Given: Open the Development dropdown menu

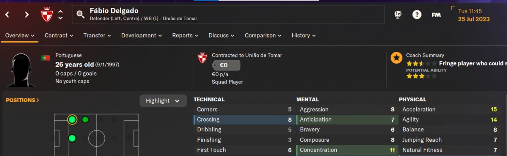Looking at the screenshot, I should 142,35.
